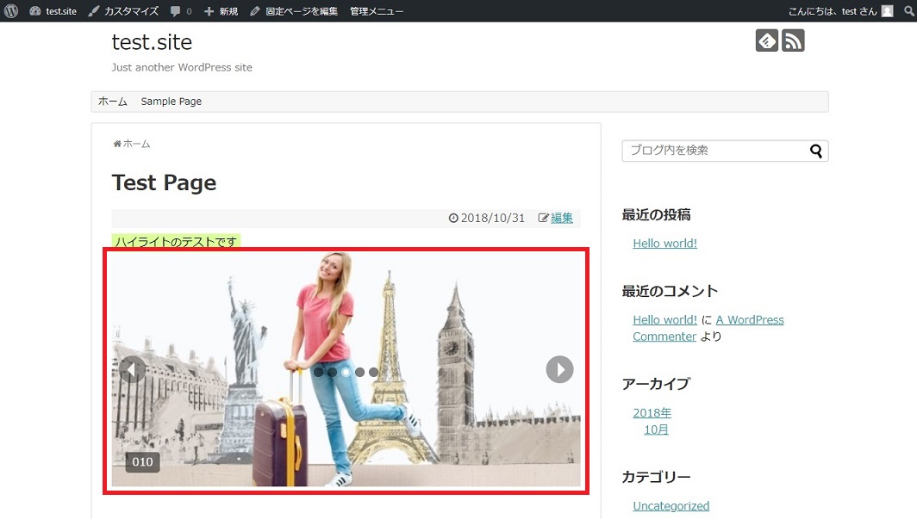Open the Feedly follow icon
917x519 pixels.
coord(766,40)
